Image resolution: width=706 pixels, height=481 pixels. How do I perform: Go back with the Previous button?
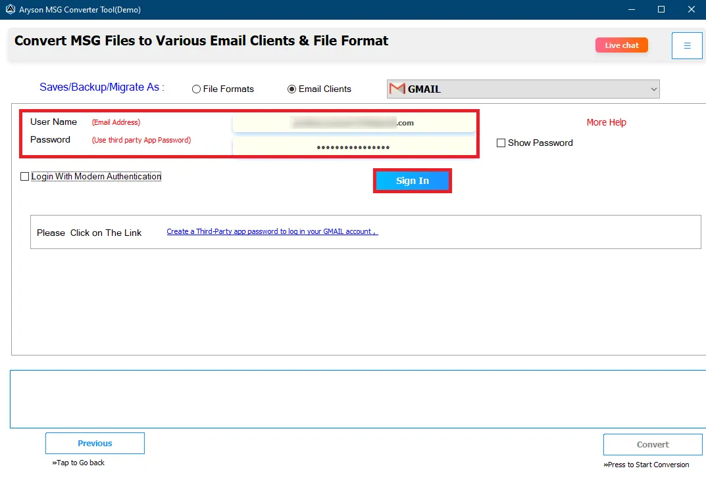[x=95, y=444]
